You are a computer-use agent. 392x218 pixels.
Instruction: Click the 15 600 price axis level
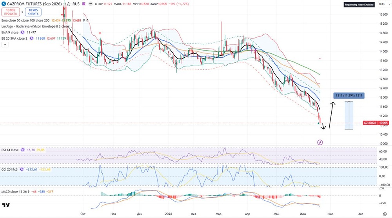383,15
